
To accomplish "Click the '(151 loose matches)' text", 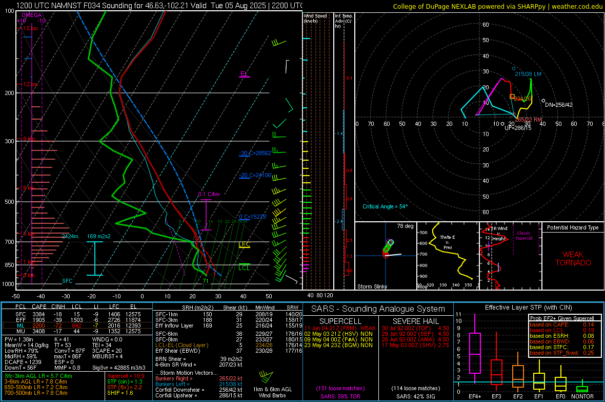I will coord(340,388).
